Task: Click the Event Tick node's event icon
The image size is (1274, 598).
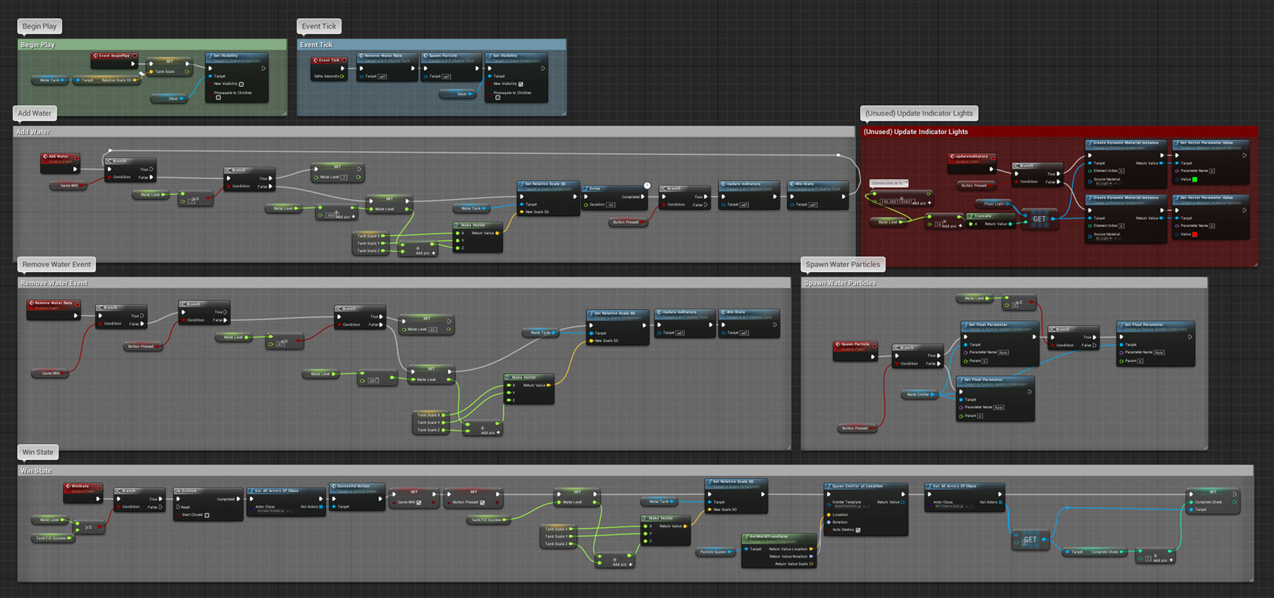Action: click(x=315, y=60)
